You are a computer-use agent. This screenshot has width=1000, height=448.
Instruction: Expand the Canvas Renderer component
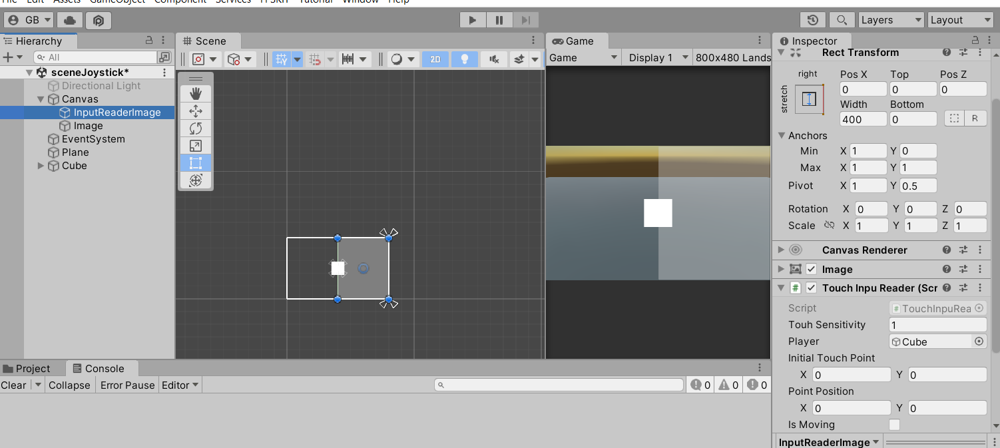(x=781, y=250)
